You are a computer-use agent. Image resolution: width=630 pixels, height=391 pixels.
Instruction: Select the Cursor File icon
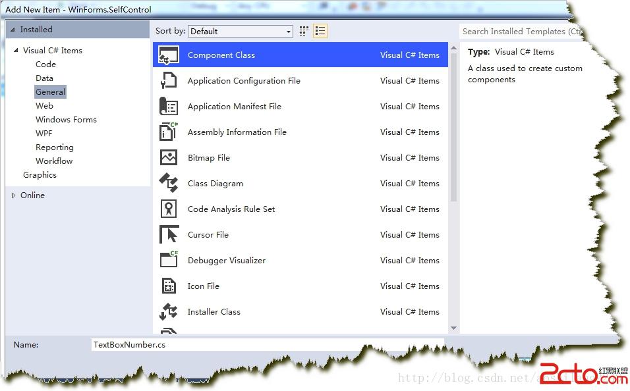tap(169, 234)
